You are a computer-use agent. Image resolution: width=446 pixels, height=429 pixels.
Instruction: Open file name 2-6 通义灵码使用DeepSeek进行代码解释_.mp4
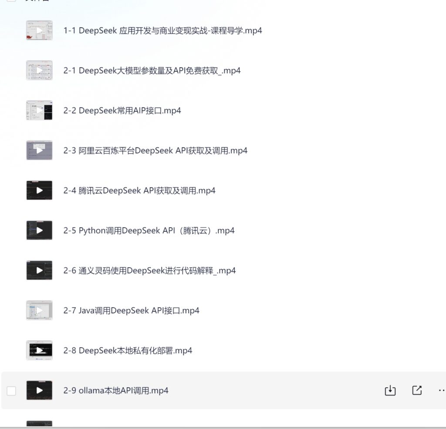point(149,271)
